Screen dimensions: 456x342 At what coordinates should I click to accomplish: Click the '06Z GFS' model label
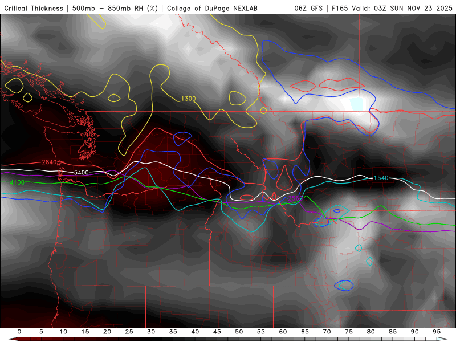click(x=308, y=9)
